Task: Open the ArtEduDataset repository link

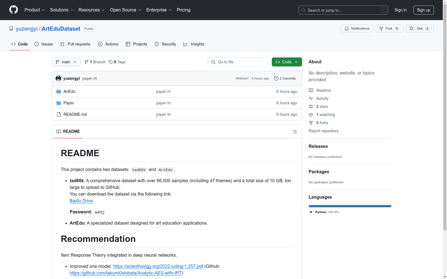Action: click(61, 29)
